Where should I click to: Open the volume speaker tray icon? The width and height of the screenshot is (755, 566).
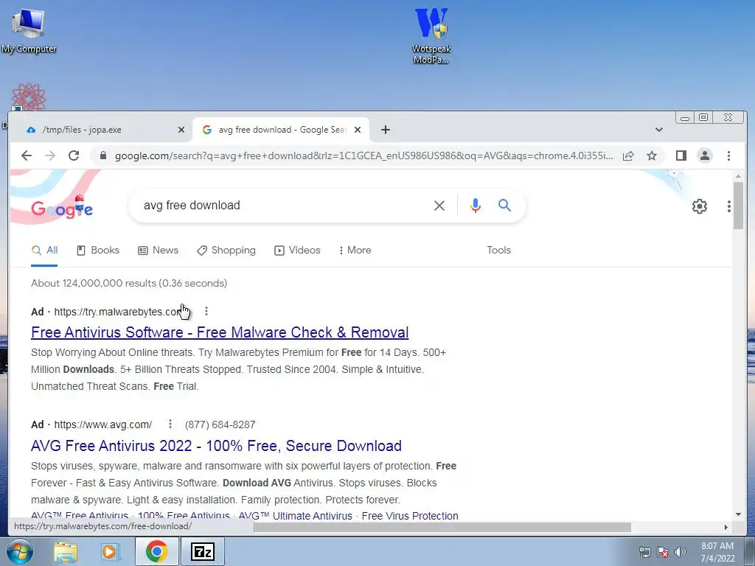[x=680, y=552]
